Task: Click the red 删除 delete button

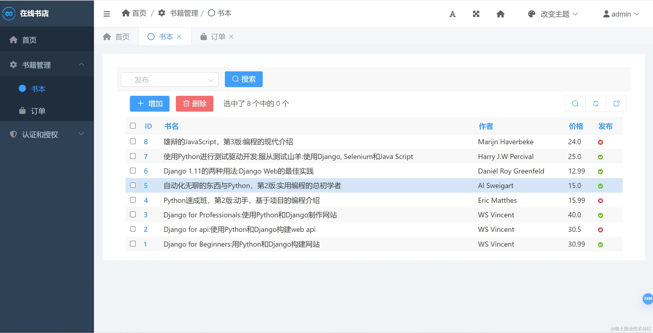Action: 195,104
